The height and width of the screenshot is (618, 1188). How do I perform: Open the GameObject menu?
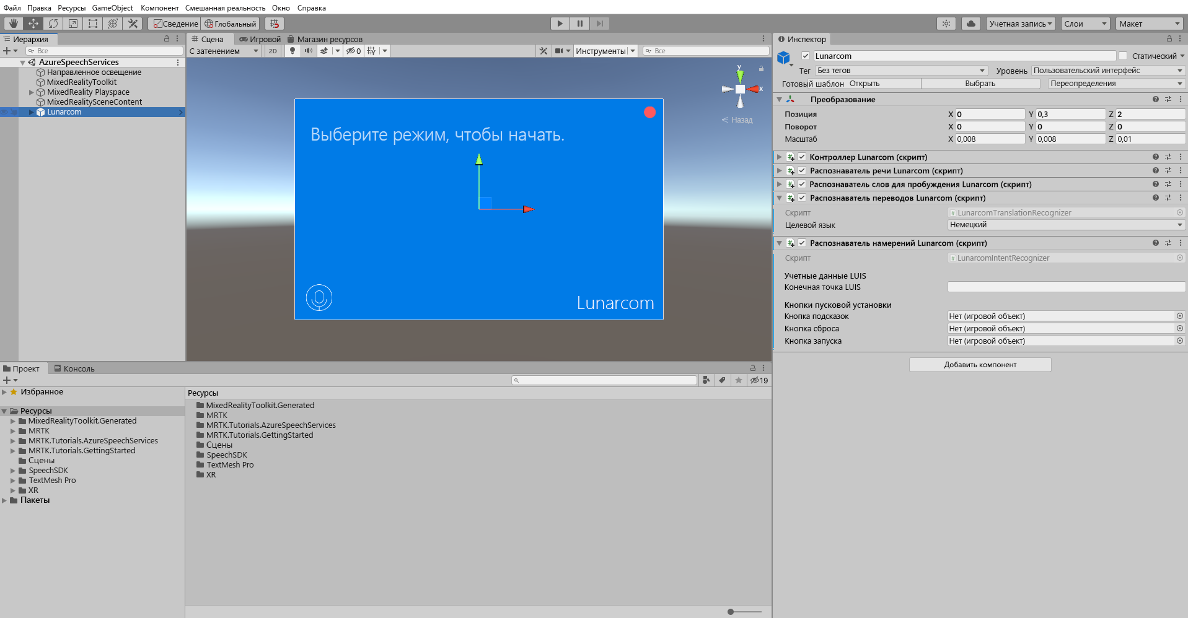112,8
